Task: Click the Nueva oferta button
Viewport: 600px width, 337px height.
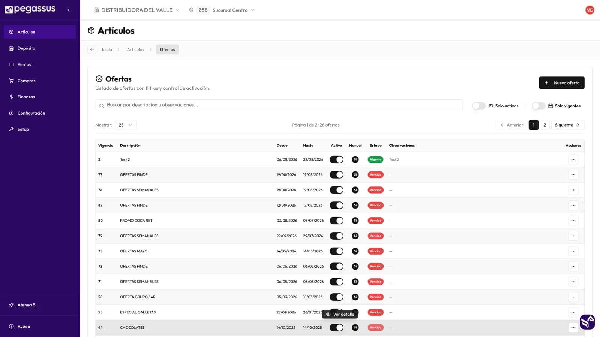Action: [561, 83]
